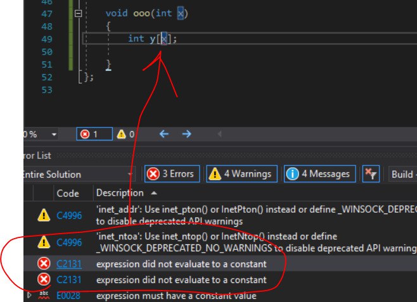Toggle the 4 Messages filter
The height and width of the screenshot is (302, 417).
point(320,173)
